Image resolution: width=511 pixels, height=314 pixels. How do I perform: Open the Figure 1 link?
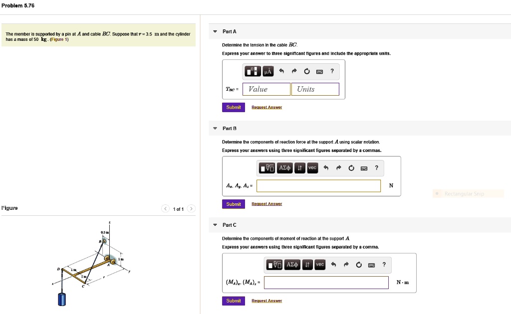[x=59, y=39]
